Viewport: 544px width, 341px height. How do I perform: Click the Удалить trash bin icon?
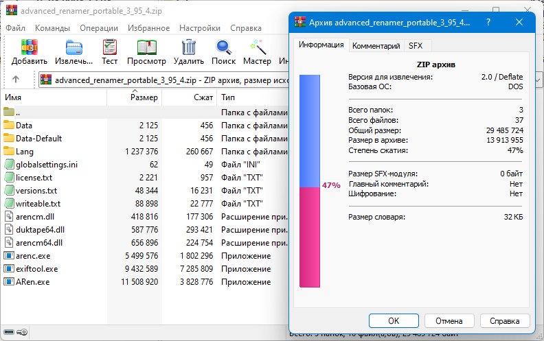(x=189, y=47)
